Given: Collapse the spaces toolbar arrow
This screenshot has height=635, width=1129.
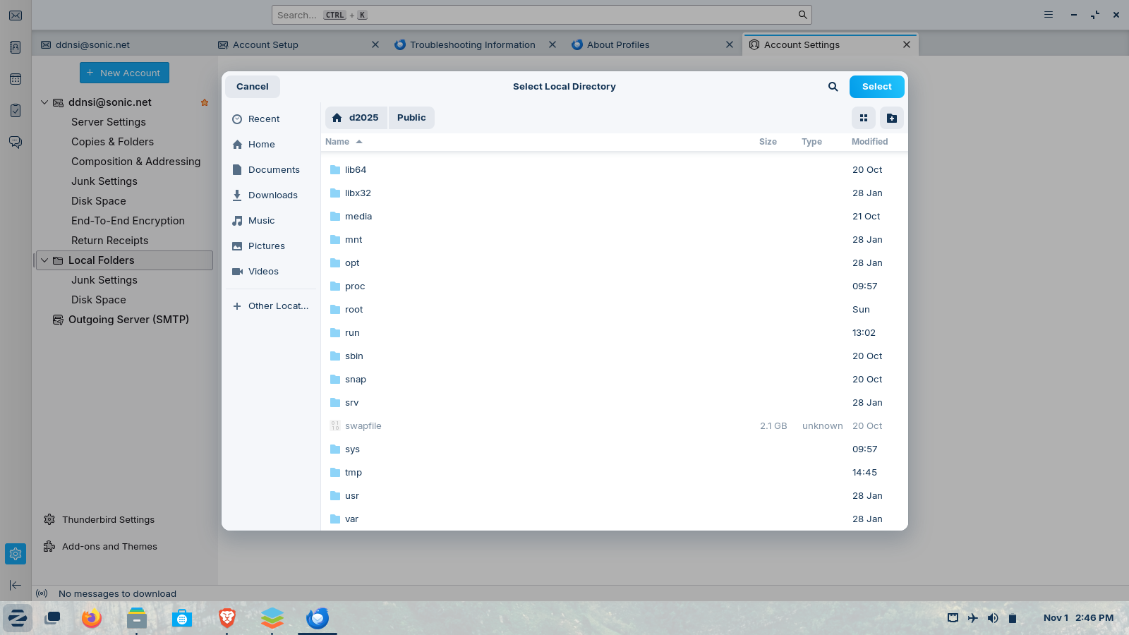Looking at the screenshot, I should 16,585.
